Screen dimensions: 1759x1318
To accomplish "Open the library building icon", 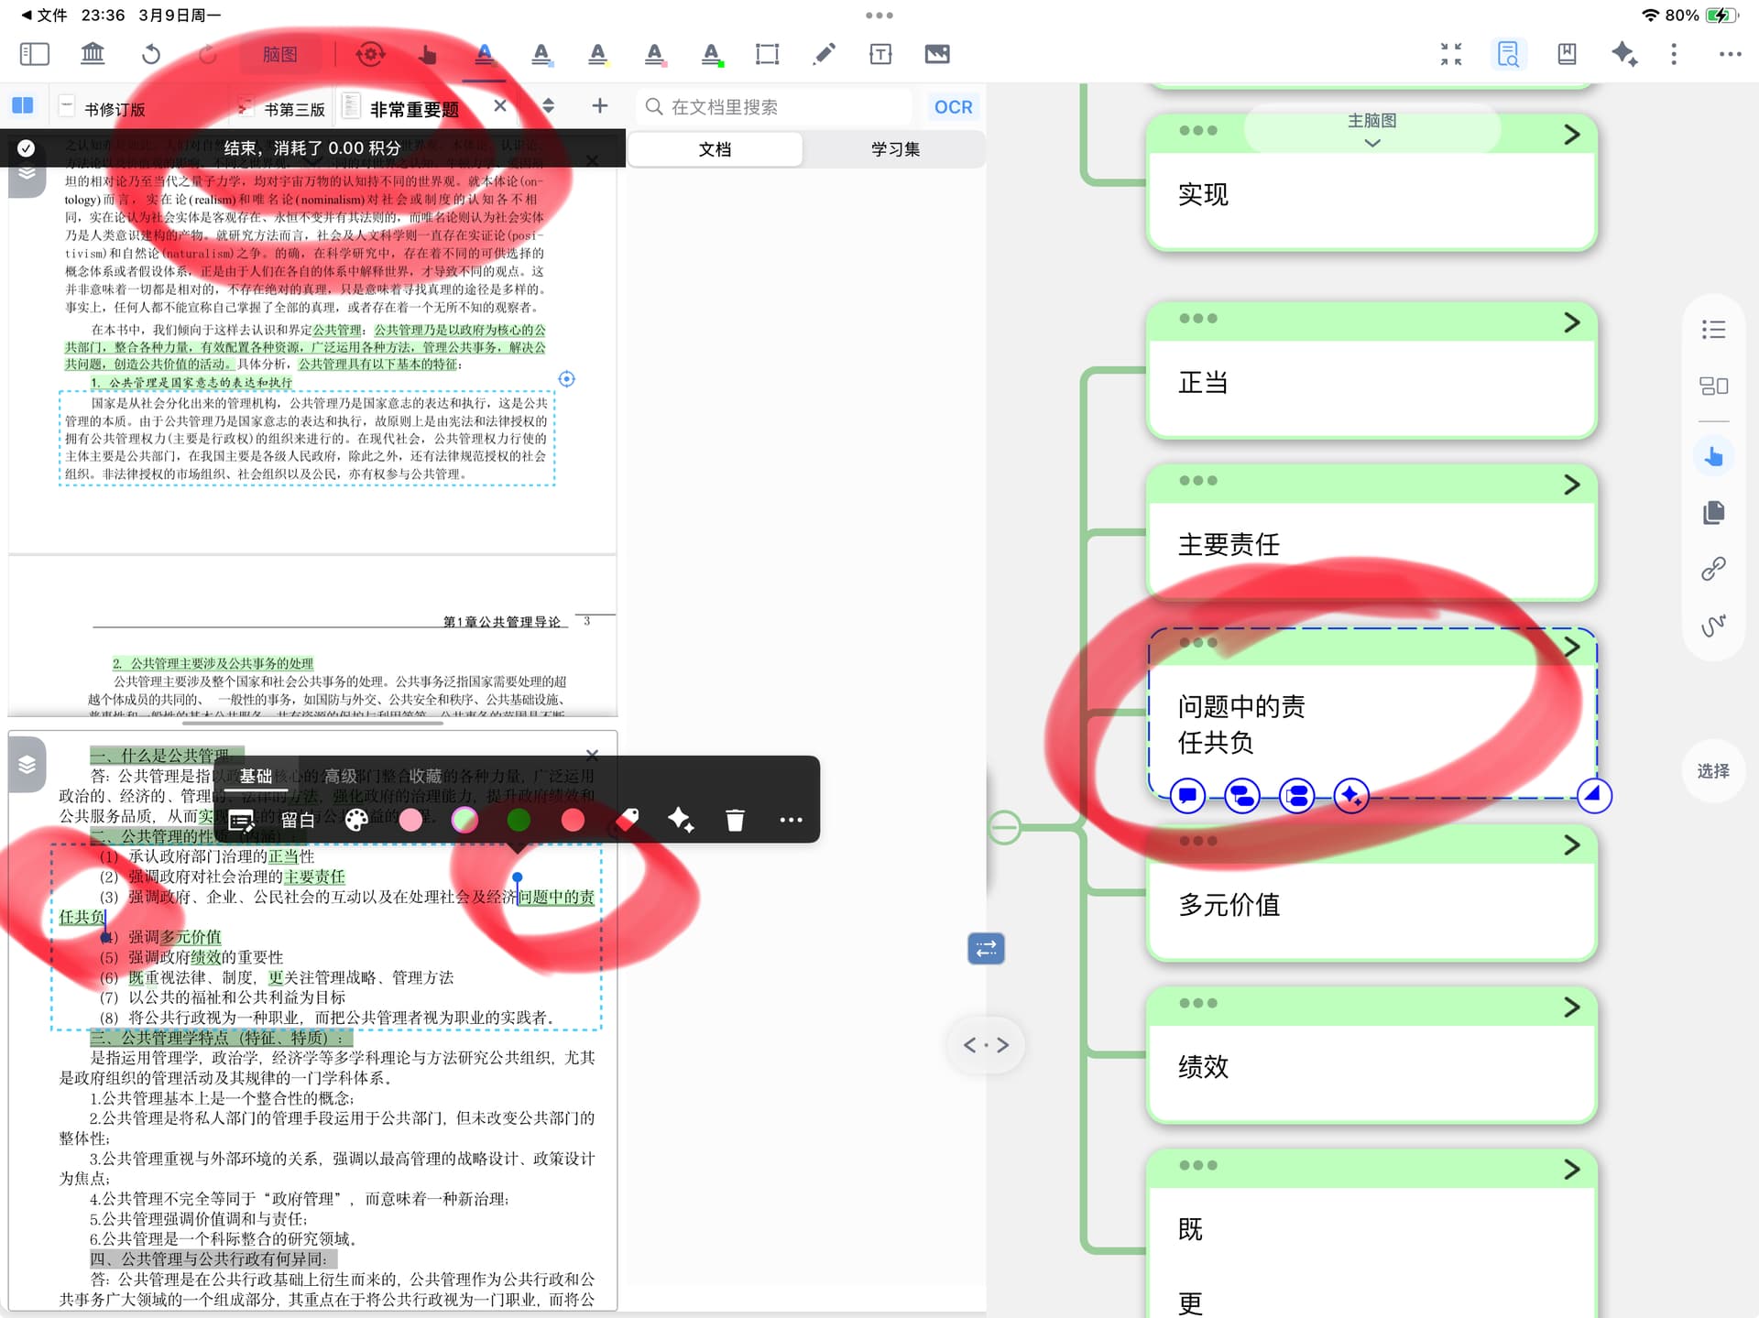I will tap(93, 54).
